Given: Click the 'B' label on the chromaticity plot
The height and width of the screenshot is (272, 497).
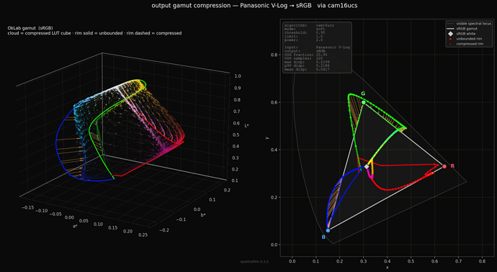Looking at the screenshot, I should click(323, 237).
